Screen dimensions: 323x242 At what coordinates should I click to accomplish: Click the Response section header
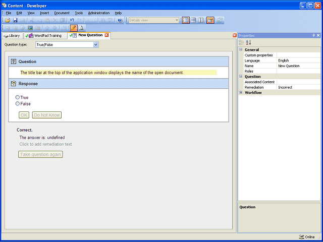tap(119, 84)
